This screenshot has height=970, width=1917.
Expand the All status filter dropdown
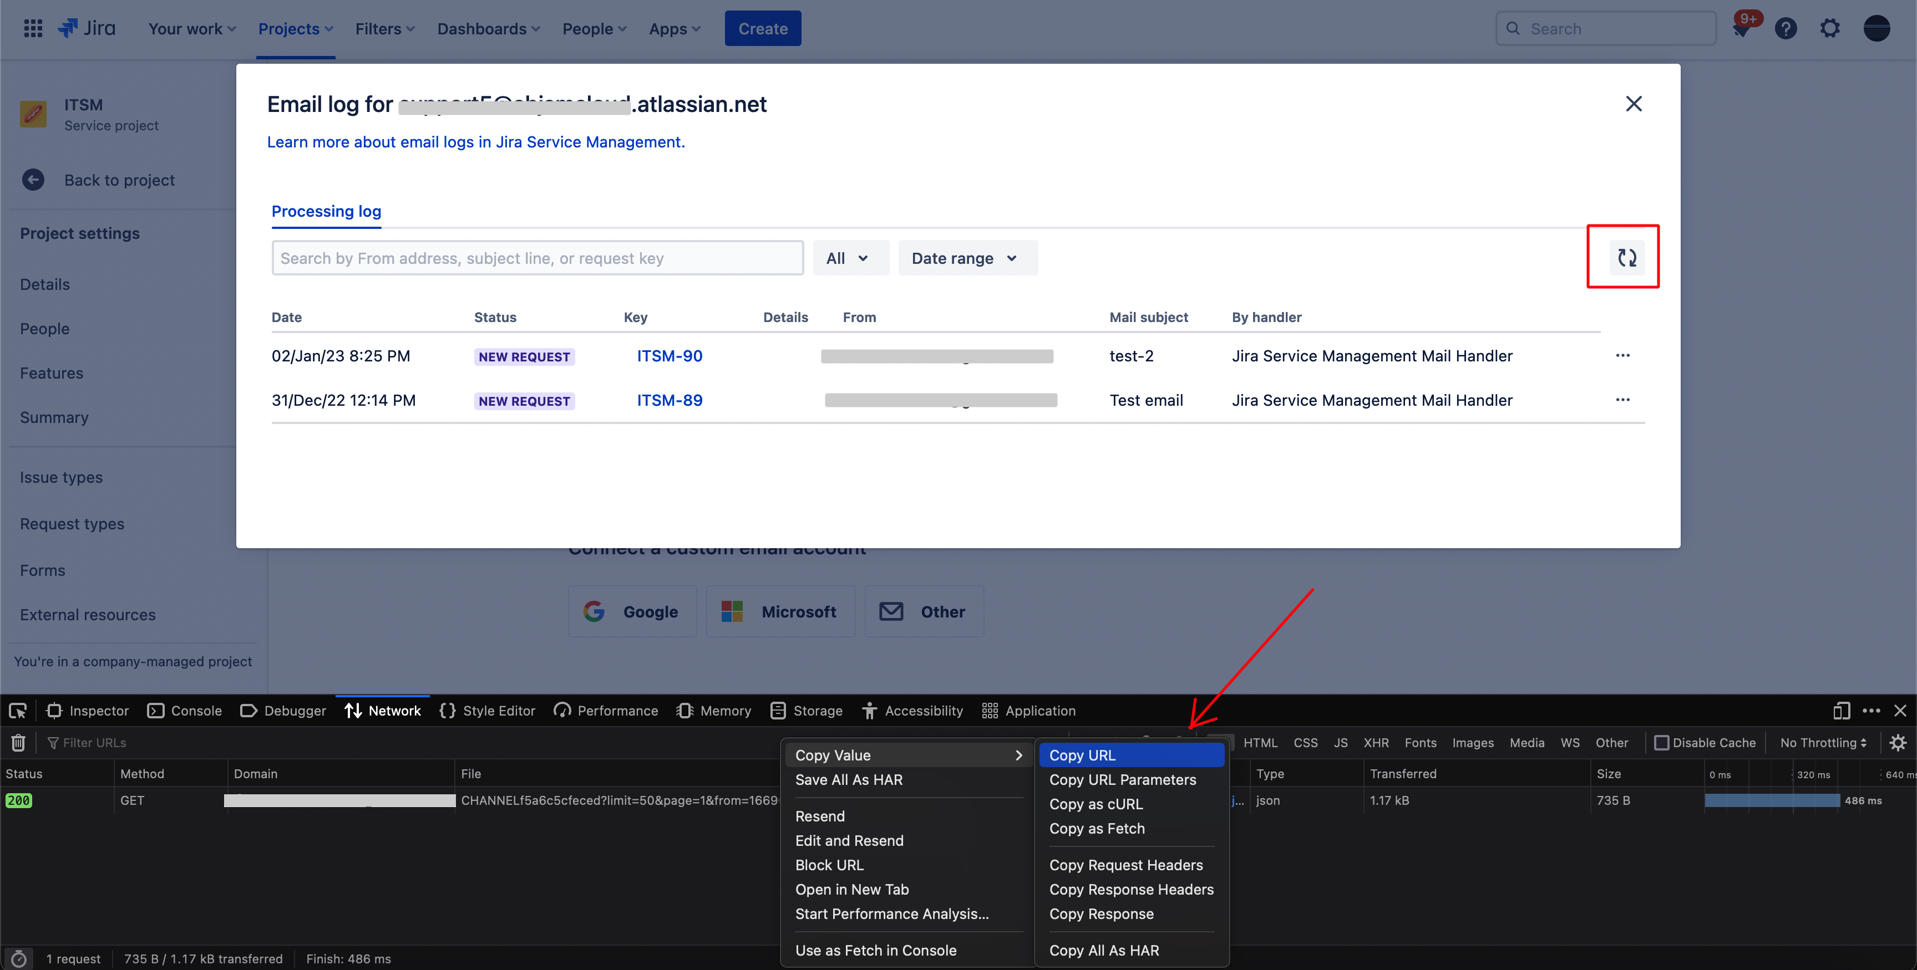click(x=850, y=257)
